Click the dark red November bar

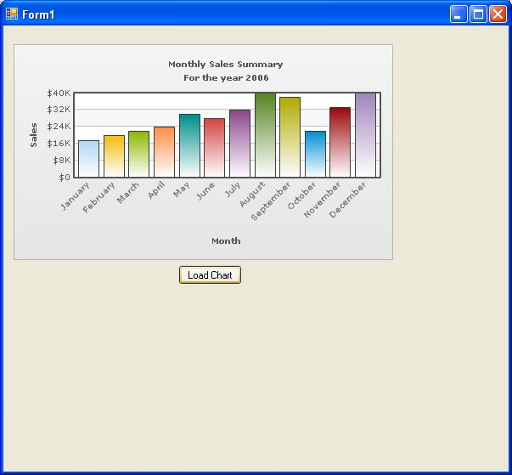click(340, 143)
